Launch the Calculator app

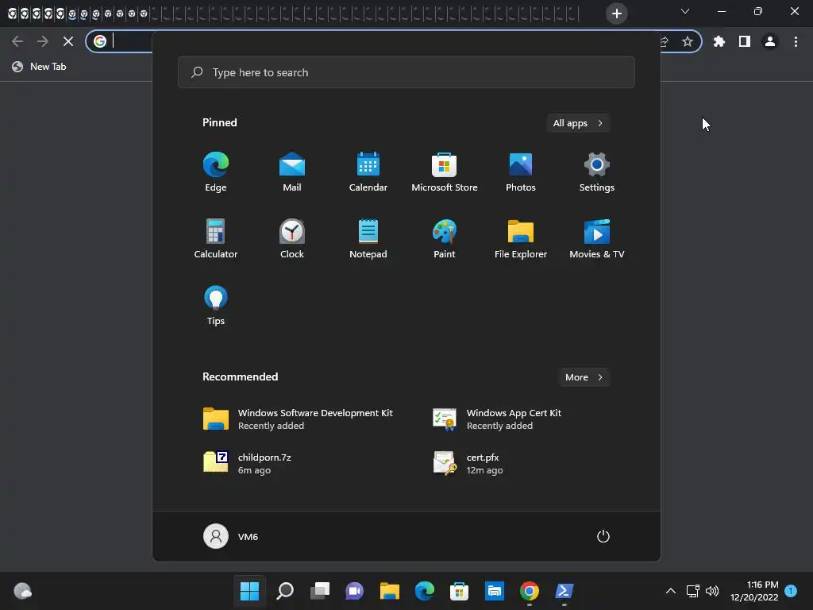tap(216, 238)
